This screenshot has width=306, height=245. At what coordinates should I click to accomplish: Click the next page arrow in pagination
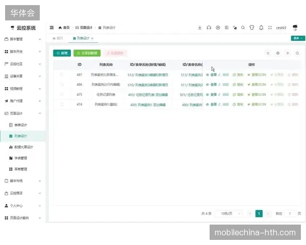pyautogui.click(x=268, y=213)
